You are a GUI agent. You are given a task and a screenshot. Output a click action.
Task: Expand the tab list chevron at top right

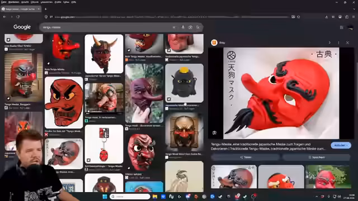[354, 9]
